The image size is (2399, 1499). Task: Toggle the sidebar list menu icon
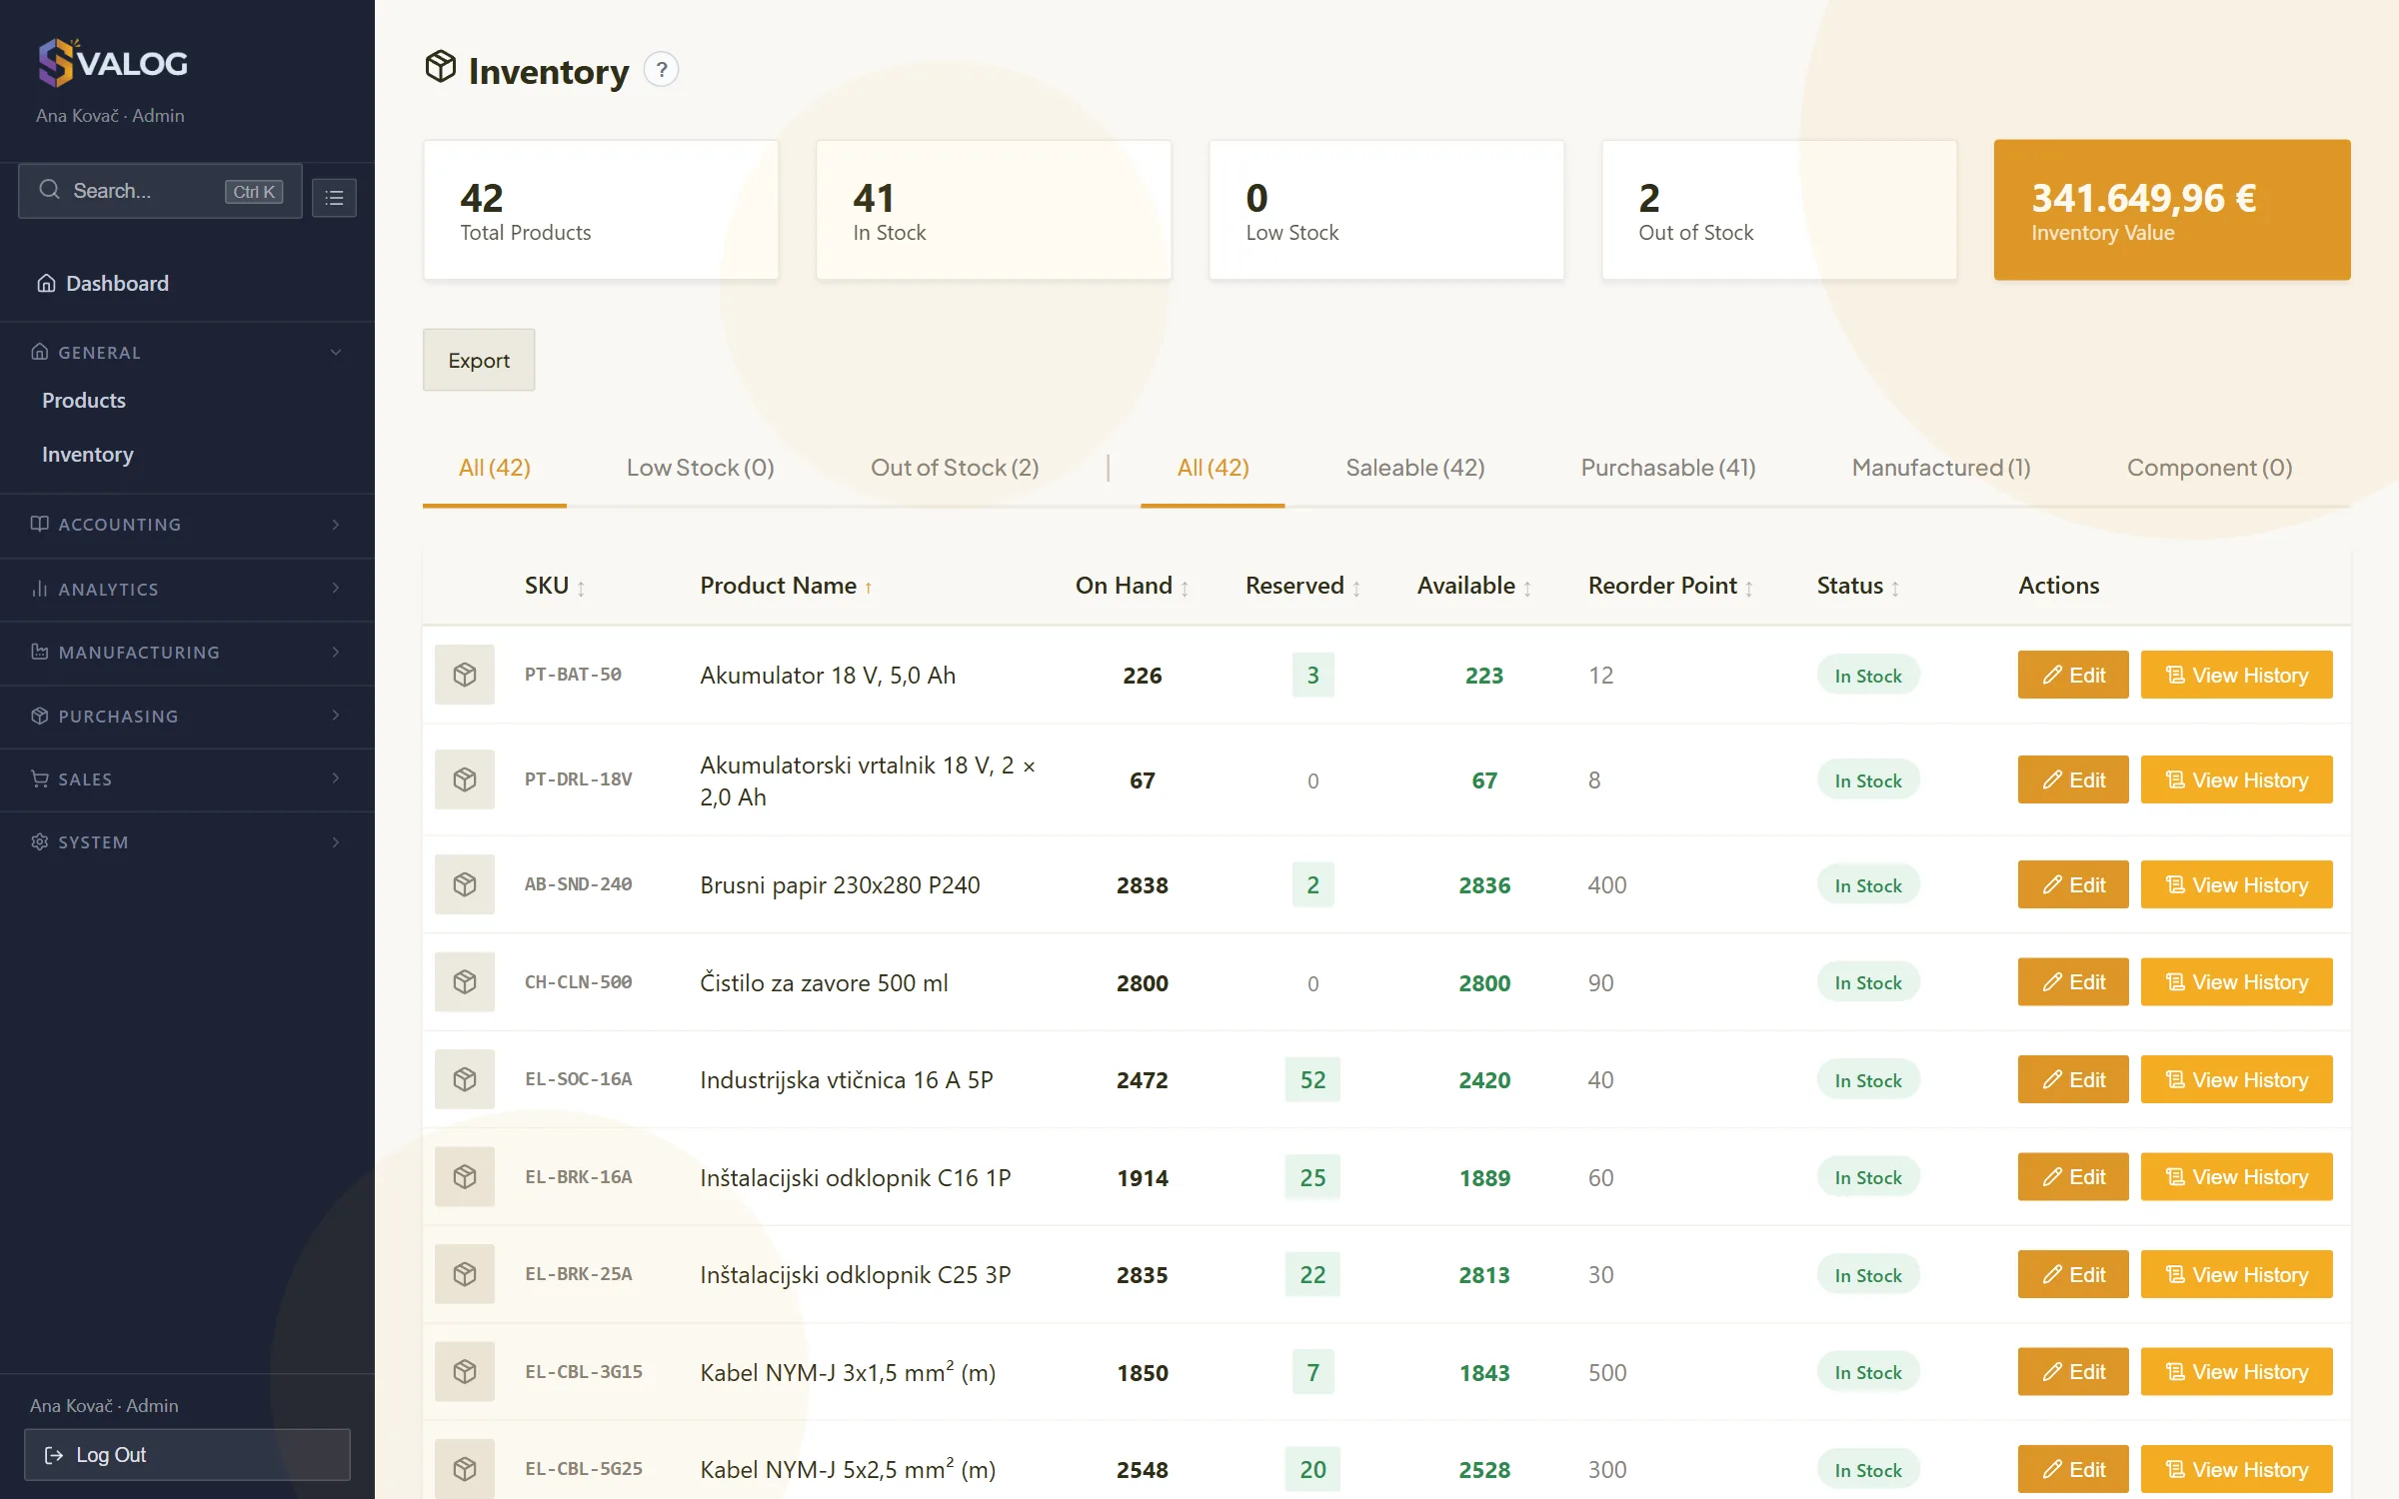334,197
